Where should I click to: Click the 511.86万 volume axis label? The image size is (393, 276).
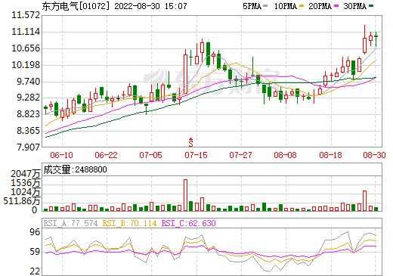point(22,201)
